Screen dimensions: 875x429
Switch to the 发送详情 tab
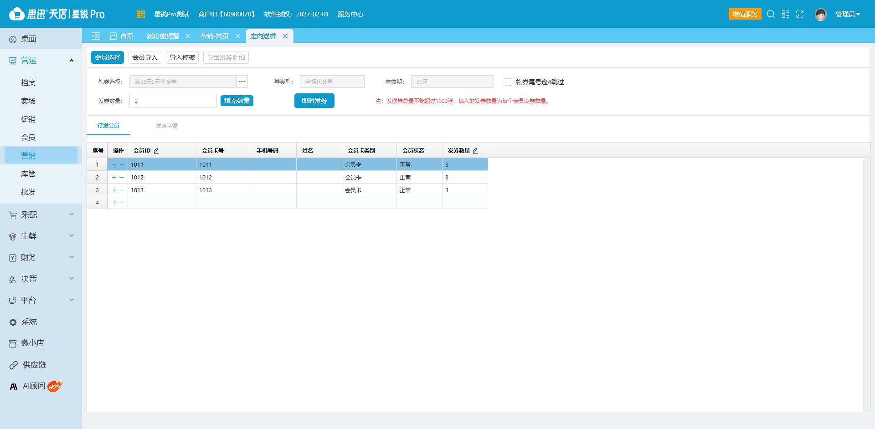(167, 126)
